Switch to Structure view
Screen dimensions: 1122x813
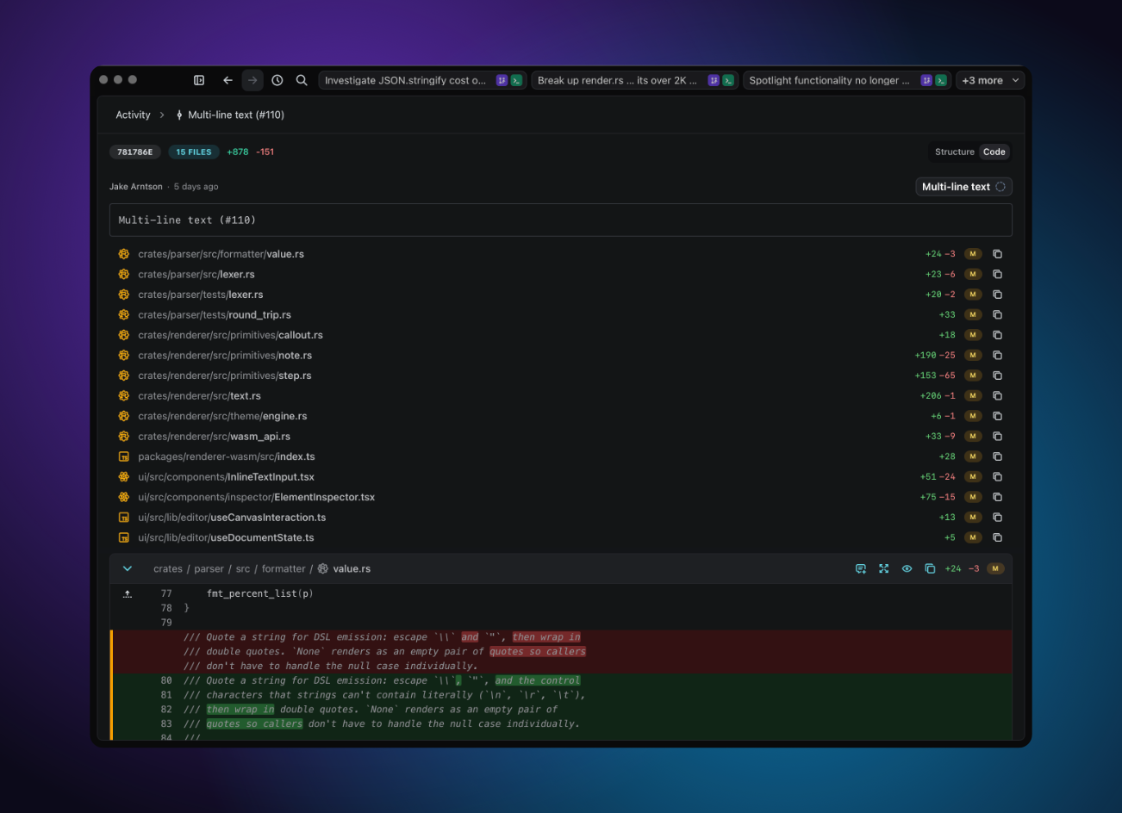click(954, 152)
